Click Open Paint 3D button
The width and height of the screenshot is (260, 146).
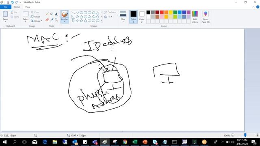point(206,17)
